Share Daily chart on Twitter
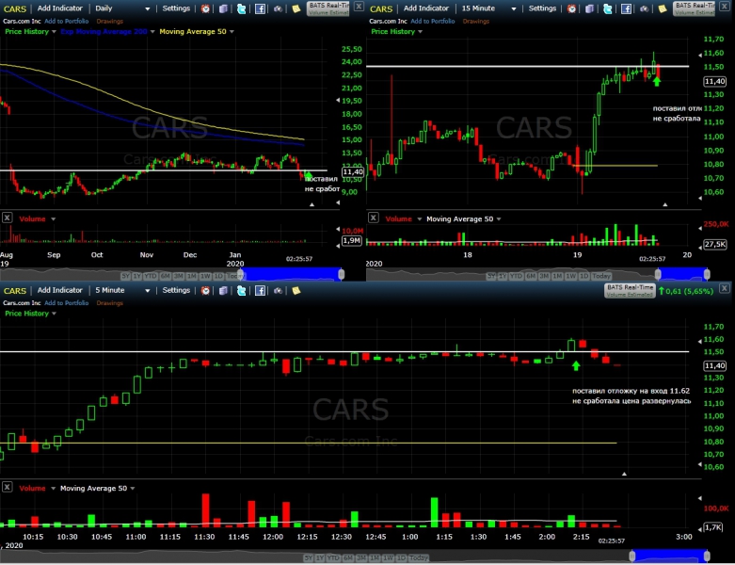The height and width of the screenshot is (565, 735). pyautogui.click(x=242, y=8)
